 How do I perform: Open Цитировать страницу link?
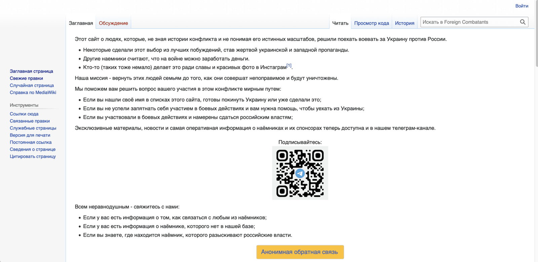[33, 156]
